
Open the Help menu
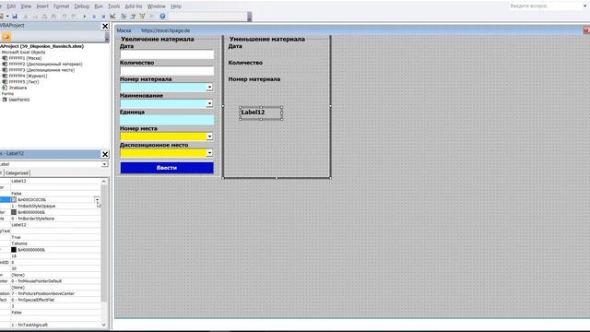tap(176, 6)
